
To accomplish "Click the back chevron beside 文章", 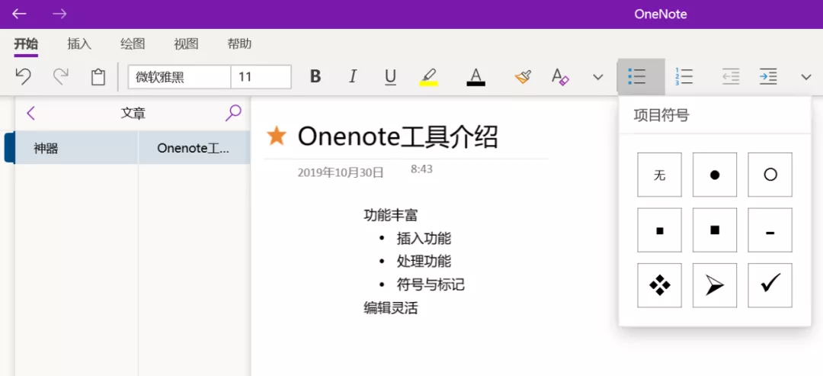I will pyautogui.click(x=30, y=113).
